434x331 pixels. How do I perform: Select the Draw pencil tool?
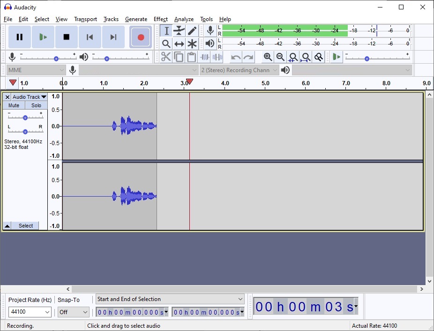pyautogui.click(x=192, y=31)
